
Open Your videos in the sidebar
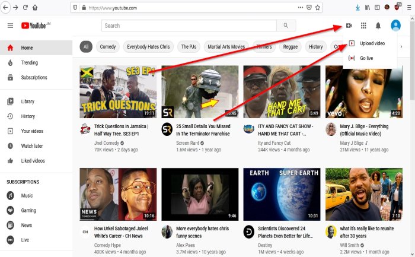[36, 131]
